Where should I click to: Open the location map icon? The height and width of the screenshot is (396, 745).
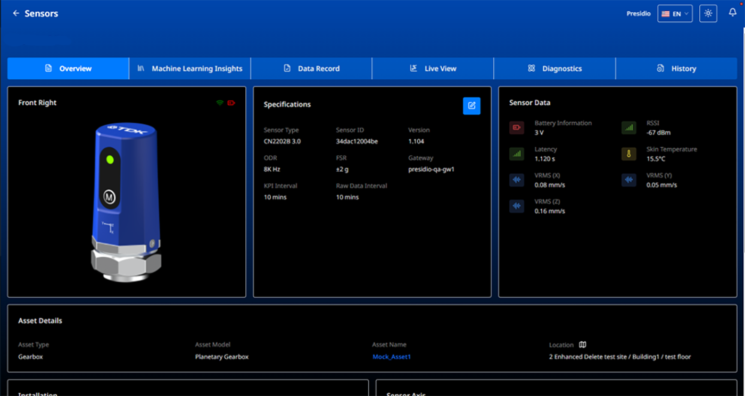[x=583, y=344]
